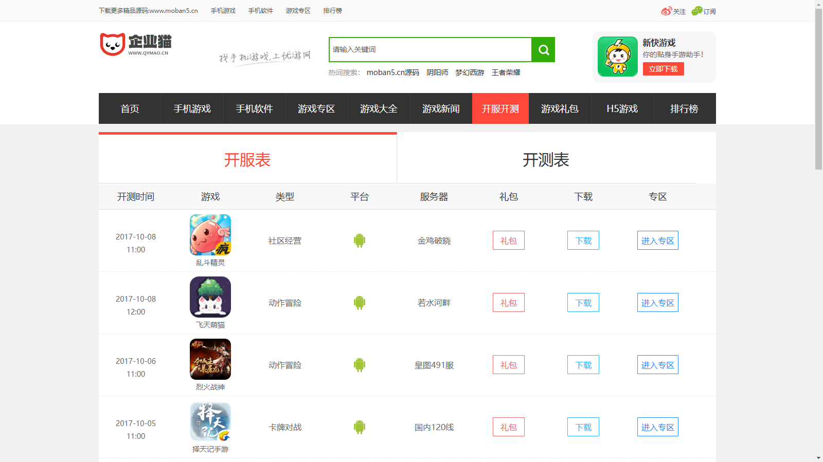The image size is (823, 462).
Task: Open 游戏专区 in the main navigation bar
Action: pyautogui.click(x=317, y=108)
